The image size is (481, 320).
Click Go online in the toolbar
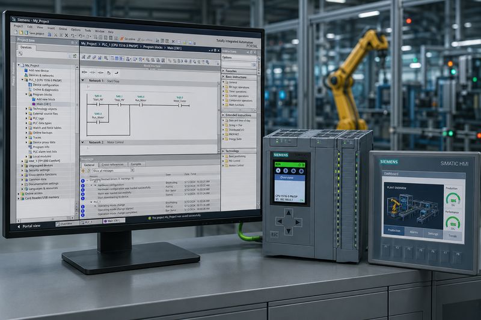click(x=127, y=39)
